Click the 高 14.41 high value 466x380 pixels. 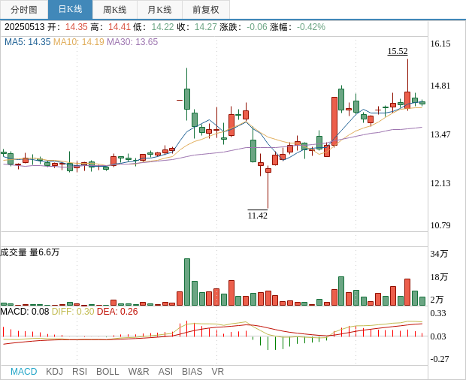(x=120, y=27)
